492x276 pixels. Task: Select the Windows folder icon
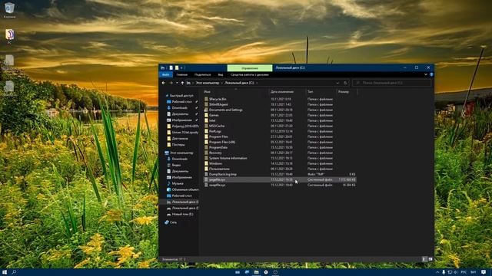pyautogui.click(x=206, y=163)
